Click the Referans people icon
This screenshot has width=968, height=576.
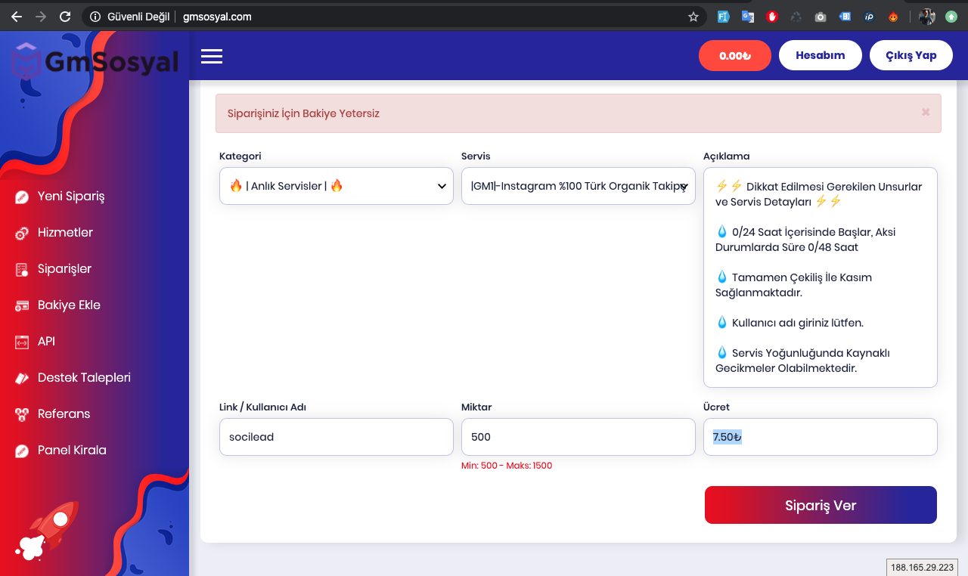(22, 414)
